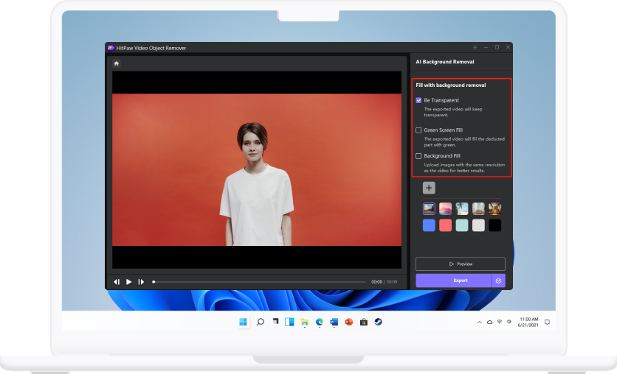Open export settings gear icon

[x=499, y=280]
